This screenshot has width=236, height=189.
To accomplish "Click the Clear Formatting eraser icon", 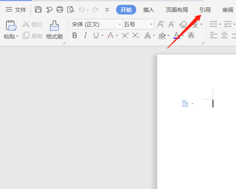I will click(x=184, y=24).
